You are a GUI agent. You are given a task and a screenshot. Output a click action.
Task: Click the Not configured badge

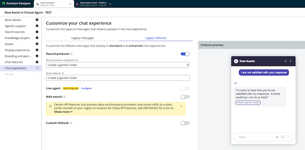71,88
